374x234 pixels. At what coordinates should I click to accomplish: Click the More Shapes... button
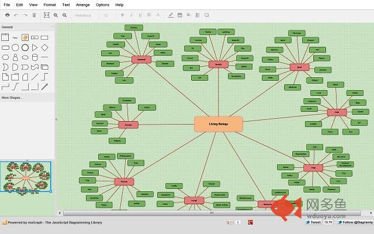point(12,98)
